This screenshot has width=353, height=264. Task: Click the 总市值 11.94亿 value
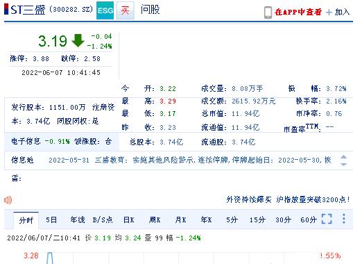click(246, 114)
